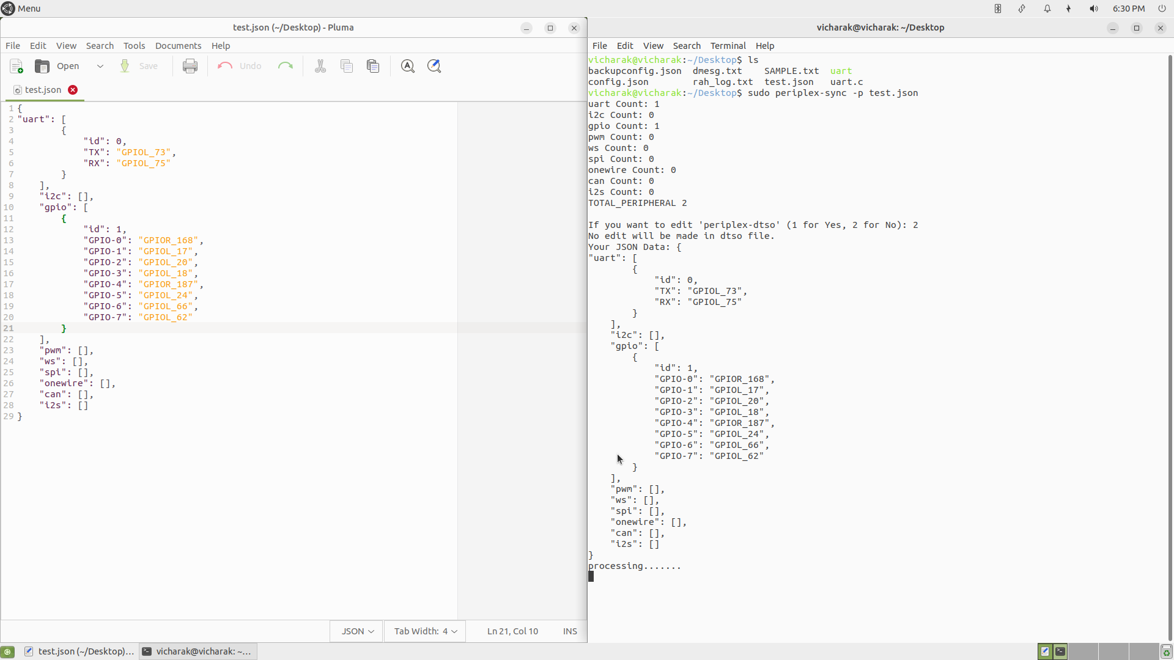Change JSON syntax highlighting mode

(x=357, y=631)
